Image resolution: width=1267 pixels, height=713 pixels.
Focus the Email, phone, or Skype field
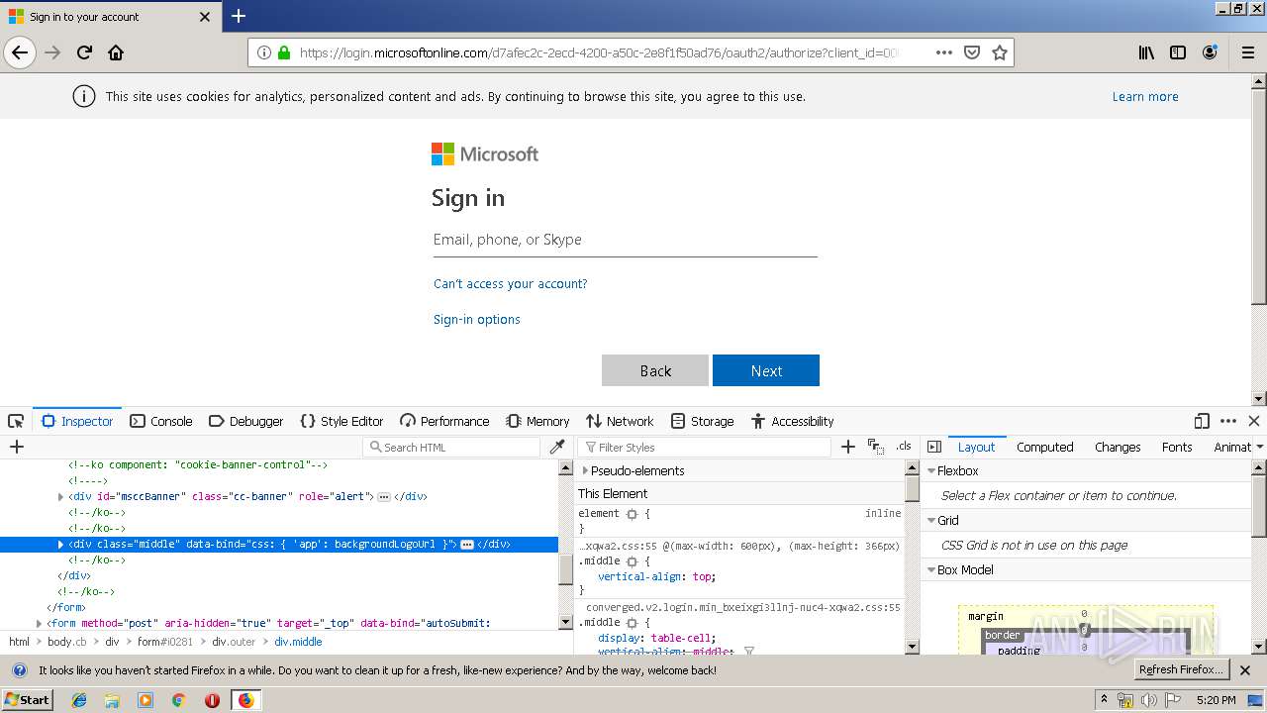click(x=626, y=240)
